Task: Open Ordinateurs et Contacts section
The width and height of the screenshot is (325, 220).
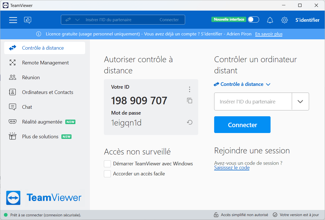Action: (45, 92)
